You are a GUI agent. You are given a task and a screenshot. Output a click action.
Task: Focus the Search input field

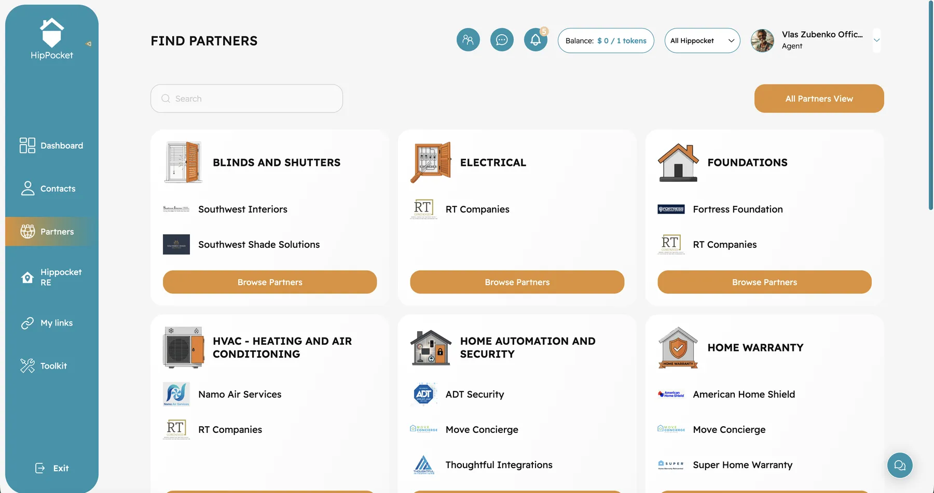tap(246, 98)
